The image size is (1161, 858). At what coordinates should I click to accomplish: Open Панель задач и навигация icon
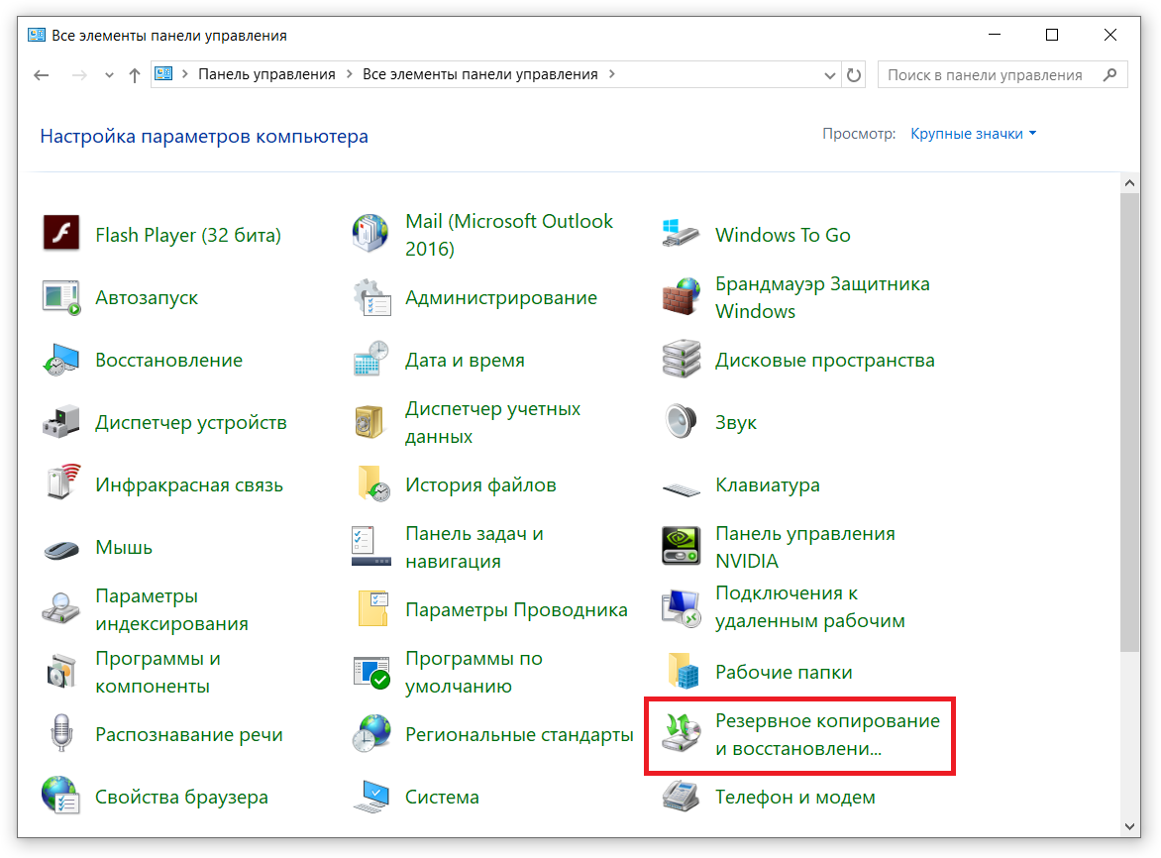point(371,546)
